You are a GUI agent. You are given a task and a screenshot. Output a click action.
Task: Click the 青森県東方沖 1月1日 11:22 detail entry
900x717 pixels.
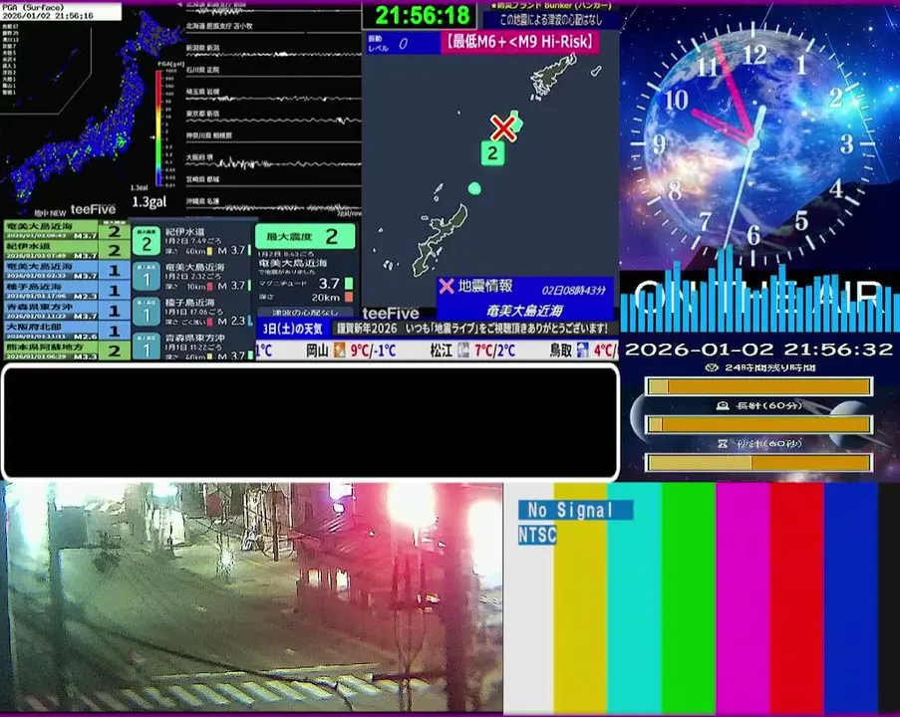(192, 347)
